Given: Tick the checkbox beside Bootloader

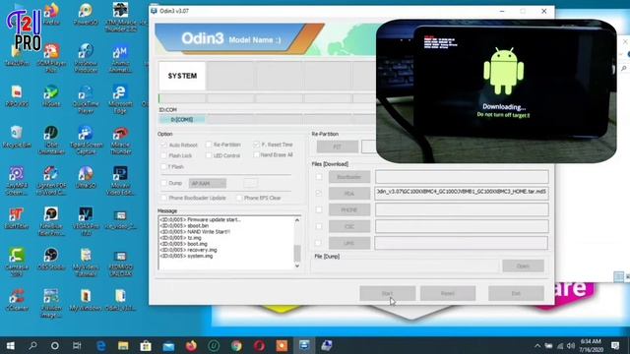Looking at the screenshot, I should (319, 177).
